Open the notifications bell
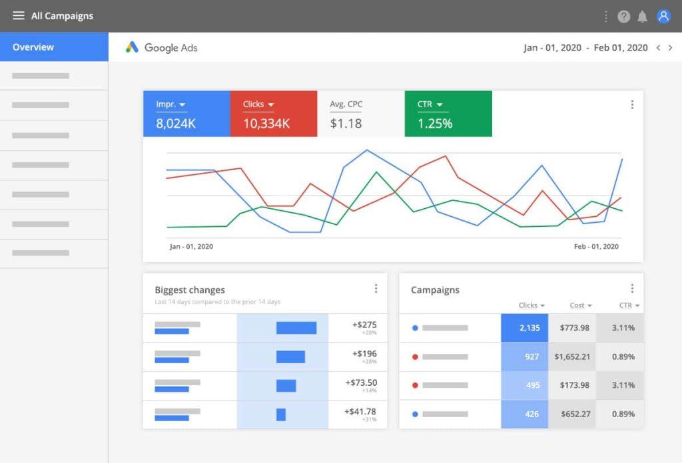The height and width of the screenshot is (463, 682). tap(642, 17)
